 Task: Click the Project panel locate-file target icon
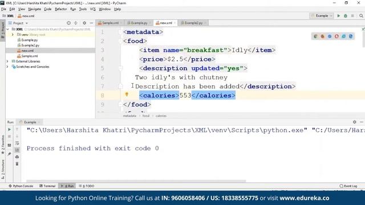(x=68, y=23)
